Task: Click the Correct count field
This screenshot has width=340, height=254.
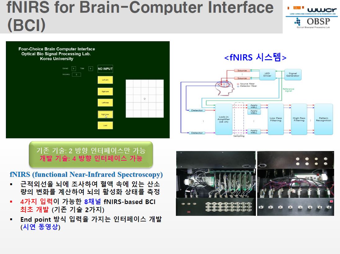Action: point(74,69)
